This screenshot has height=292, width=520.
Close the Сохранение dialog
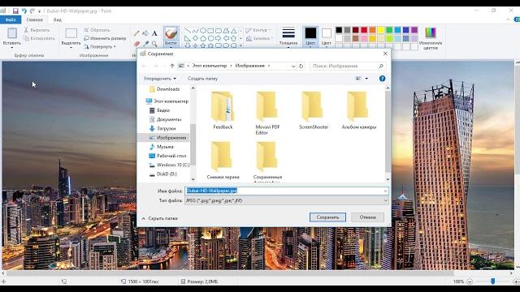pyautogui.click(x=385, y=54)
